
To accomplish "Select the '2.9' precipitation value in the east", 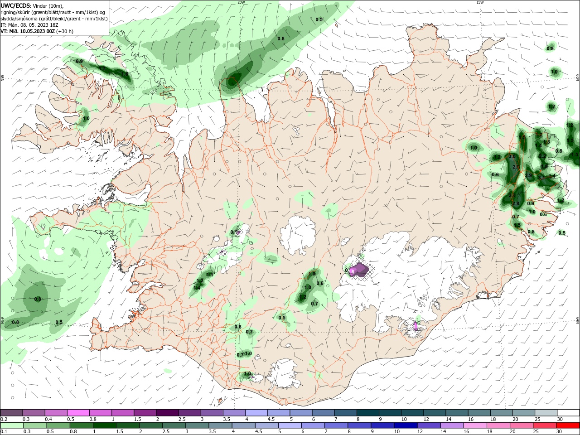I will pos(528,176).
